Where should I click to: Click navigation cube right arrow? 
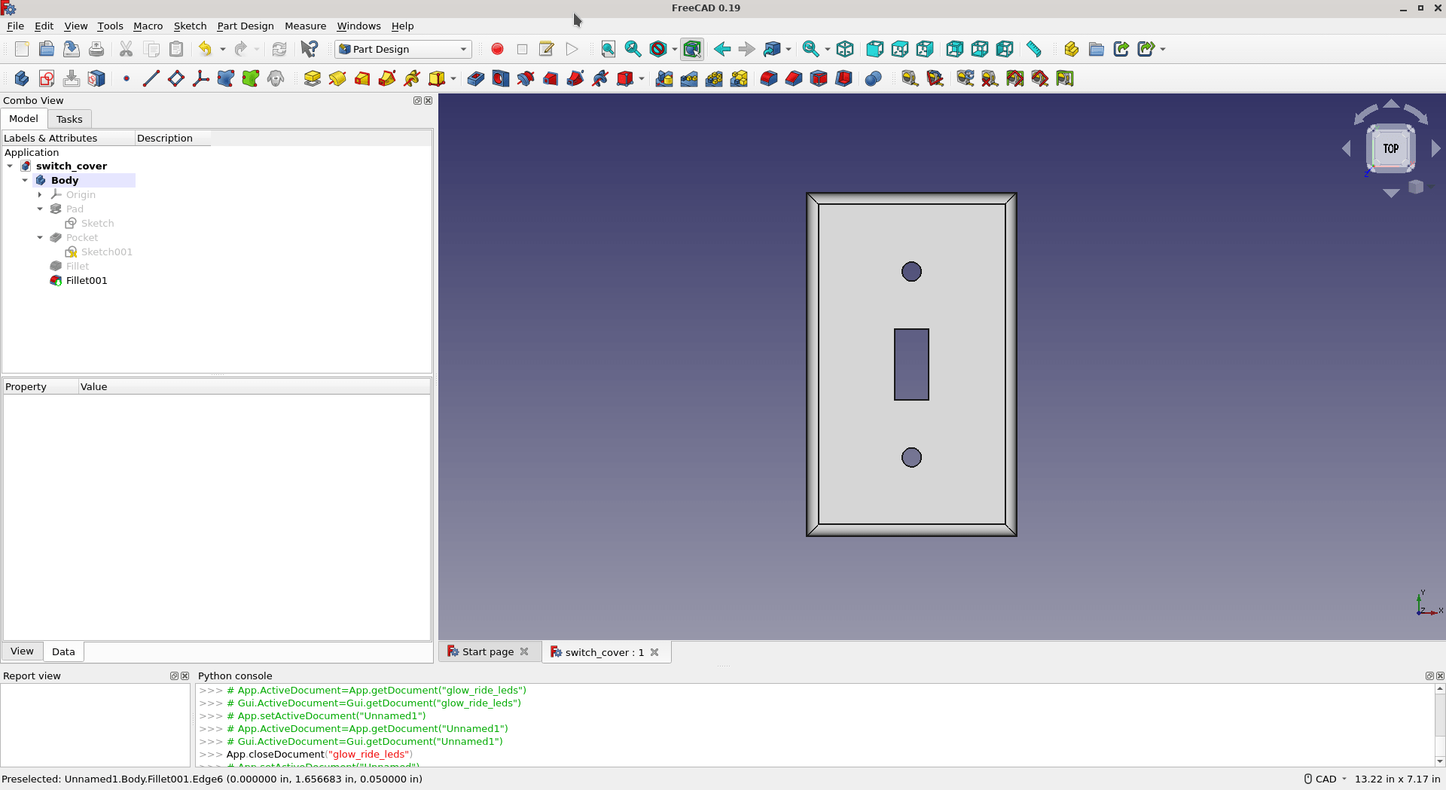pyautogui.click(x=1436, y=148)
